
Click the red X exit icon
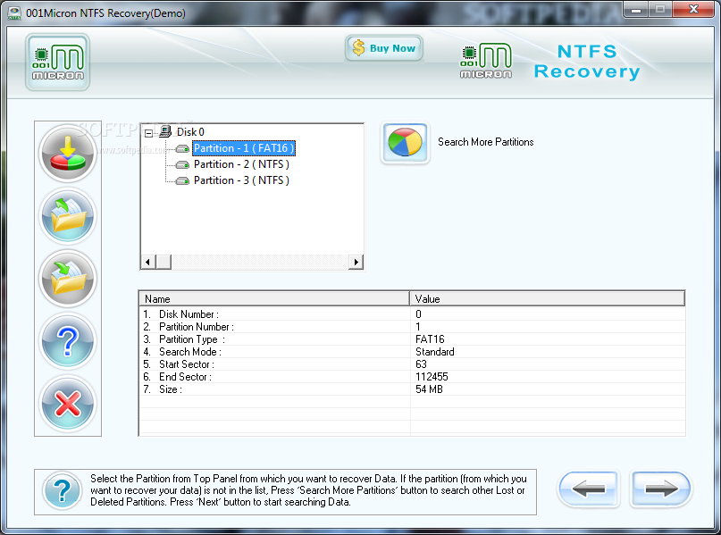point(68,404)
